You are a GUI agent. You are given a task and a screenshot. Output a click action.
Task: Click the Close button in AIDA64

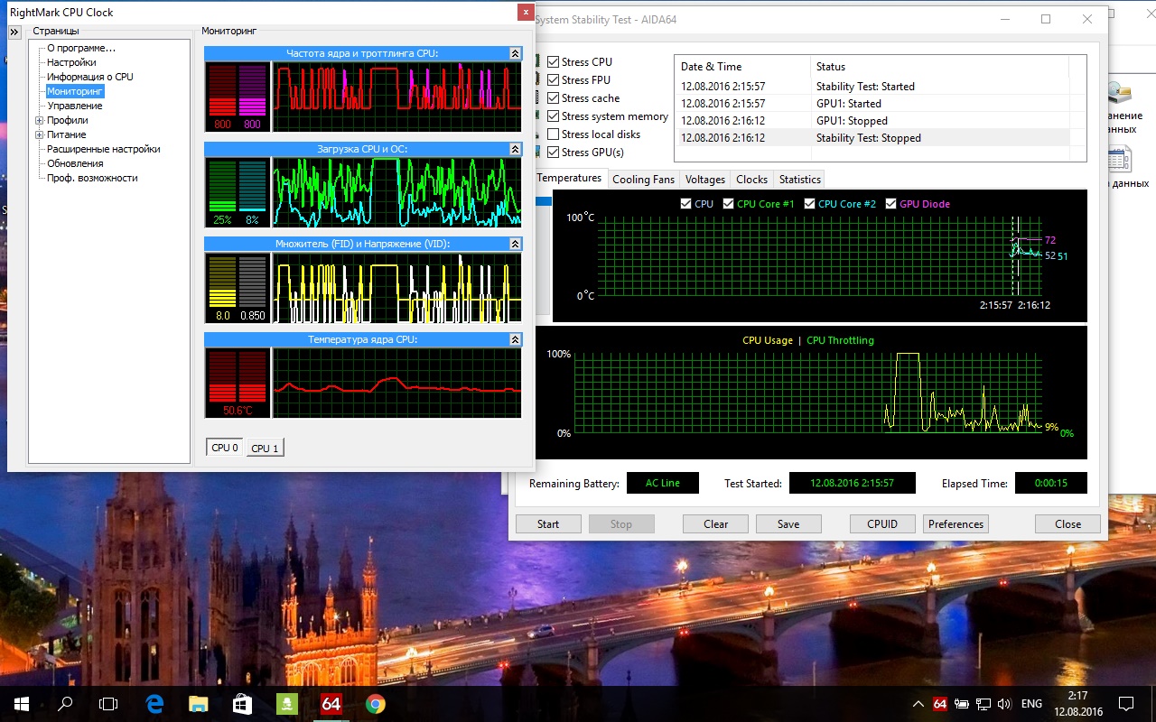[1067, 523]
